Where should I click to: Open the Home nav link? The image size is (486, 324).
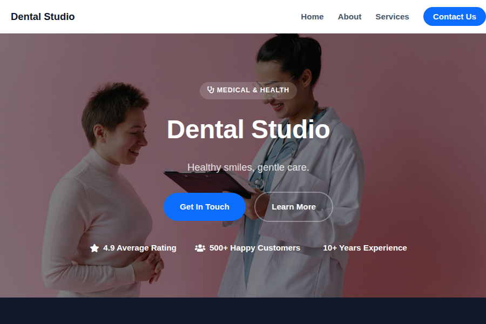312,17
